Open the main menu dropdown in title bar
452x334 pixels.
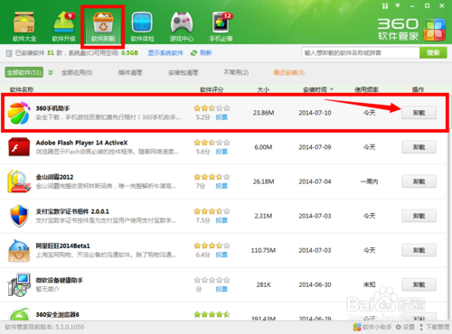(398, 5)
